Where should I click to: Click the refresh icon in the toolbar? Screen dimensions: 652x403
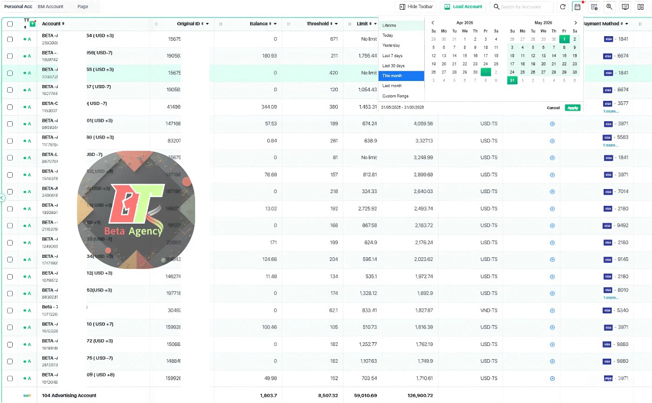click(x=562, y=7)
